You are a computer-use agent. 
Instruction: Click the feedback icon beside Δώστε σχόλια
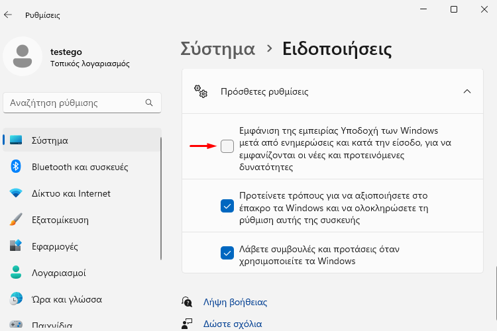point(187,324)
